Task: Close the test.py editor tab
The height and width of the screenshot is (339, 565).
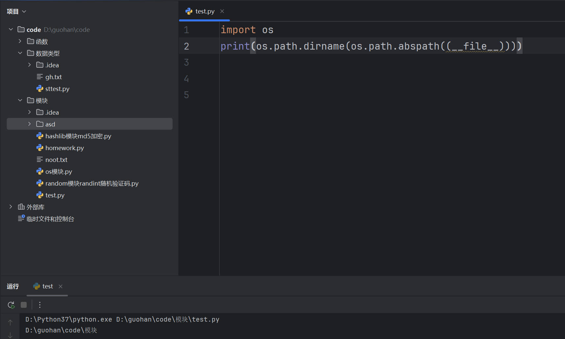Action: pyautogui.click(x=222, y=11)
